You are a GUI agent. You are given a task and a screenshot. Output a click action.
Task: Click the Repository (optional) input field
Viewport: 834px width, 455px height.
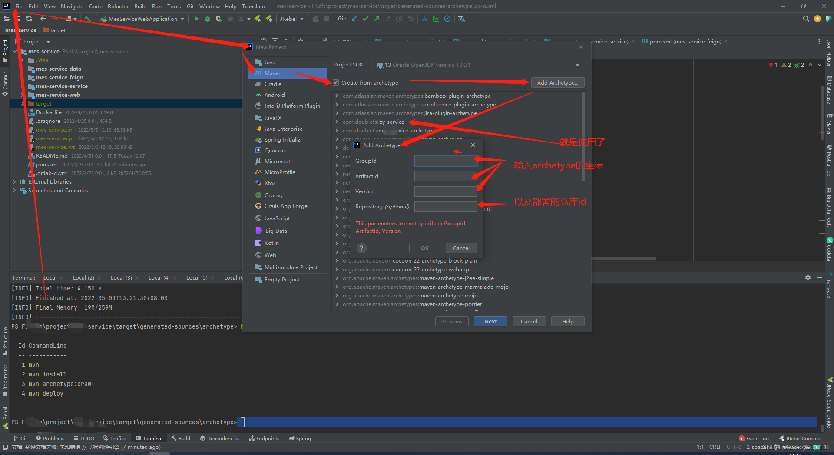(x=446, y=207)
